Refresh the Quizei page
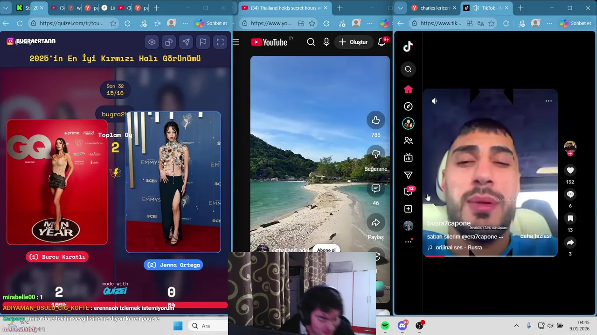This screenshot has width=597, height=335. tap(20, 23)
